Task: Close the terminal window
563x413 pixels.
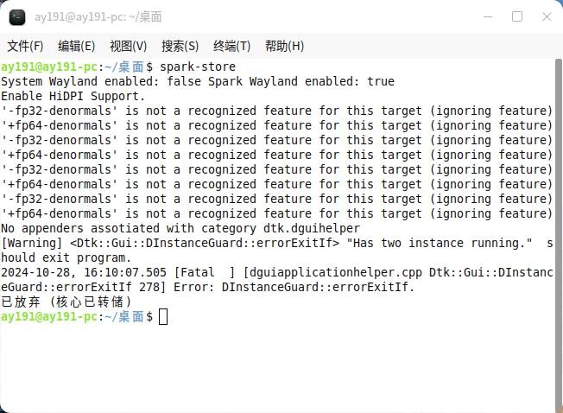Action: tap(547, 16)
